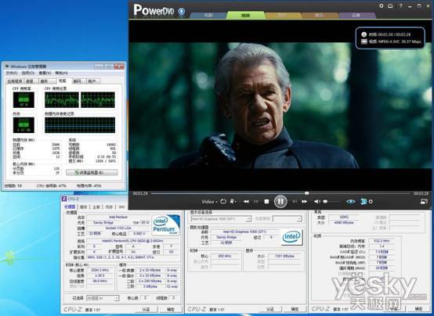Image resolution: width=434 pixels, height=316 pixels.
Task: Click the rewind button in PowerDVD
Action: click(246, 202)
